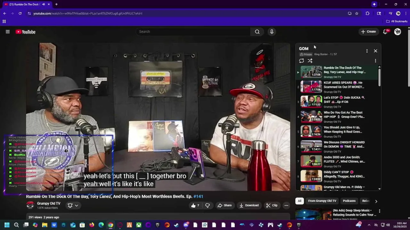Open a new browser tab
The width and height of the screenshot is (410, 230).
coord(56,4)
